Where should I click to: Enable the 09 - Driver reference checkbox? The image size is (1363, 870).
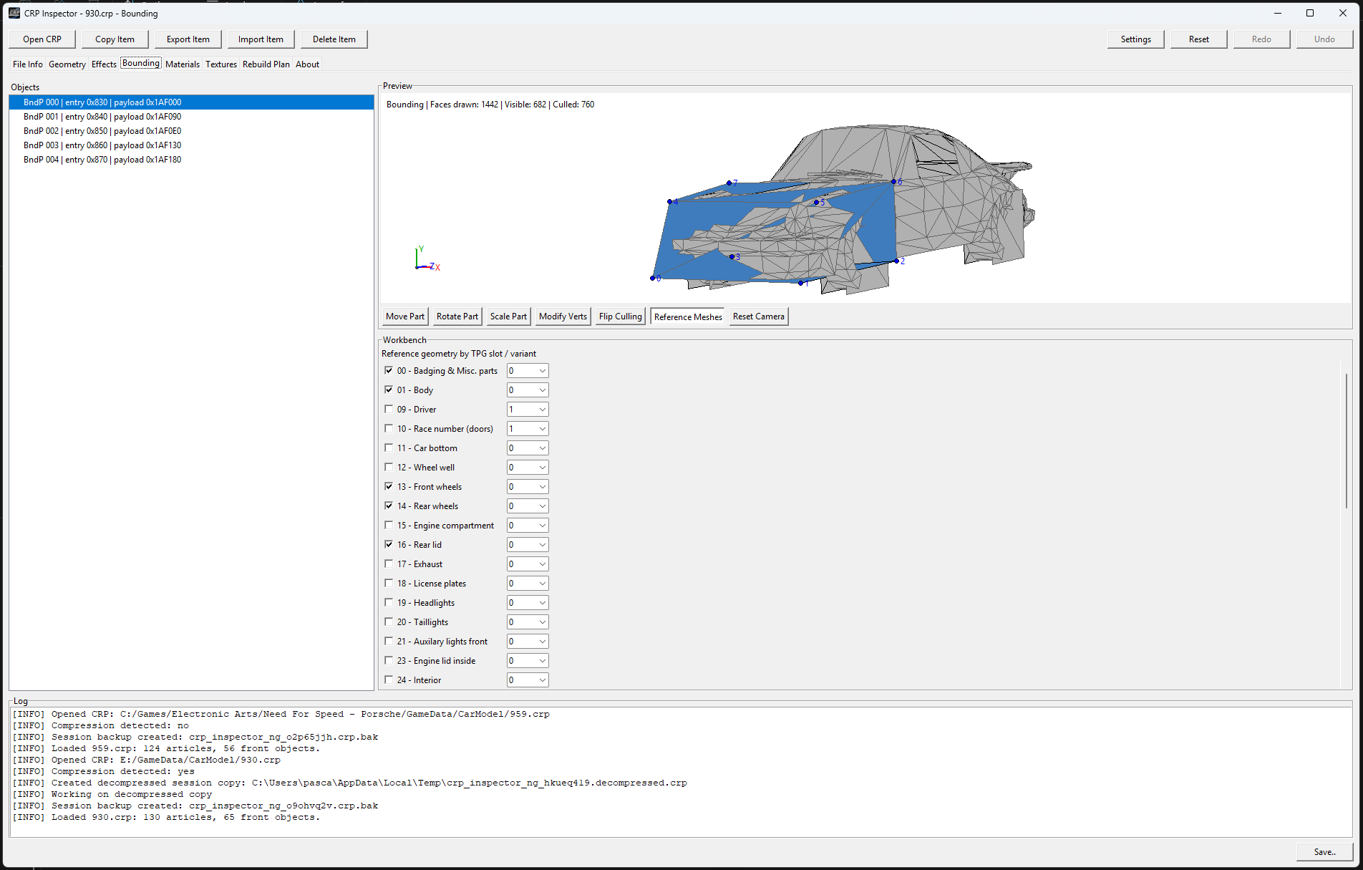[x=389, y=409]
